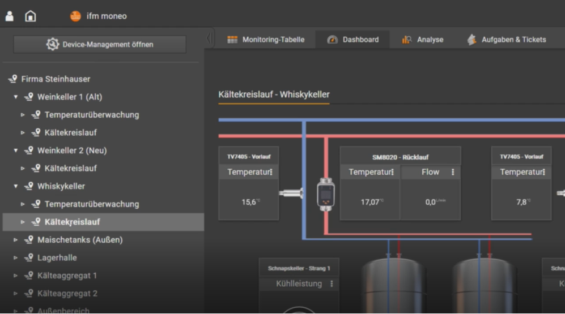Expand the Maischetanks (Außen) node
565x314 pixels.
point(15,240)
